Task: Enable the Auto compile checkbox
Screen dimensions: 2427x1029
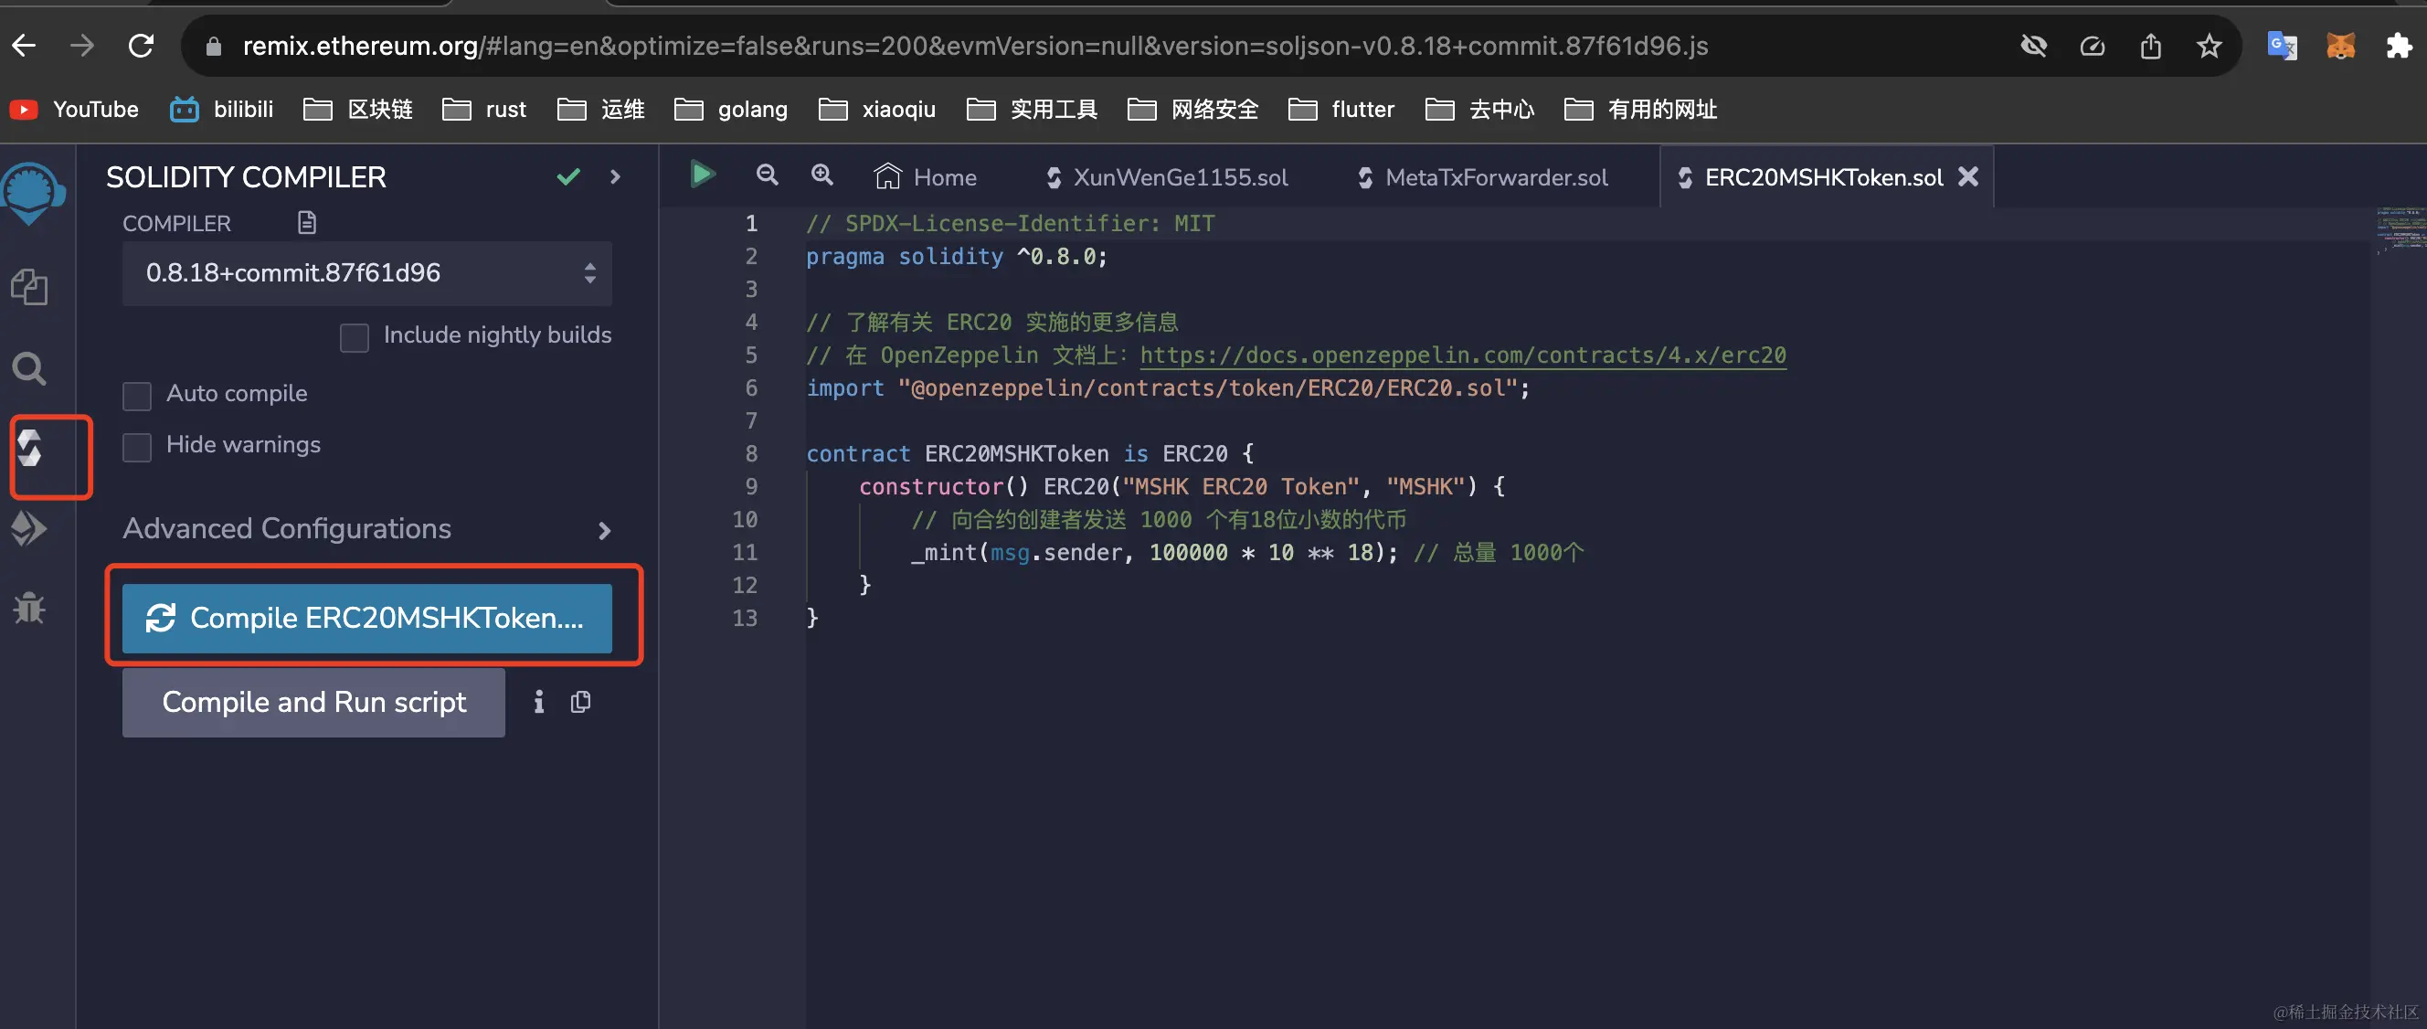Action: click(x=137, y=396)
